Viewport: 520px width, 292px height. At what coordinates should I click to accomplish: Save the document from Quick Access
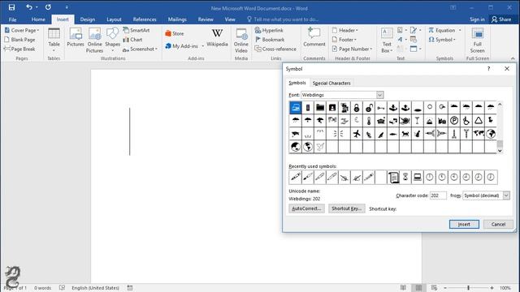[x=11, y=7]
